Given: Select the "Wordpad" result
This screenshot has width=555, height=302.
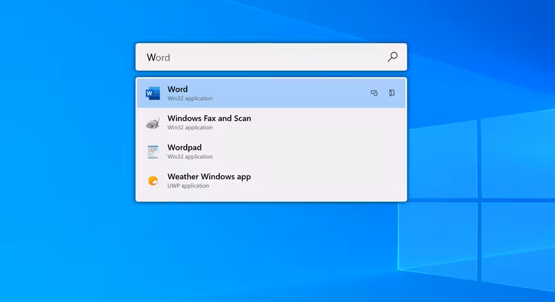Looking at the screenshot, I should pos(271,152).
